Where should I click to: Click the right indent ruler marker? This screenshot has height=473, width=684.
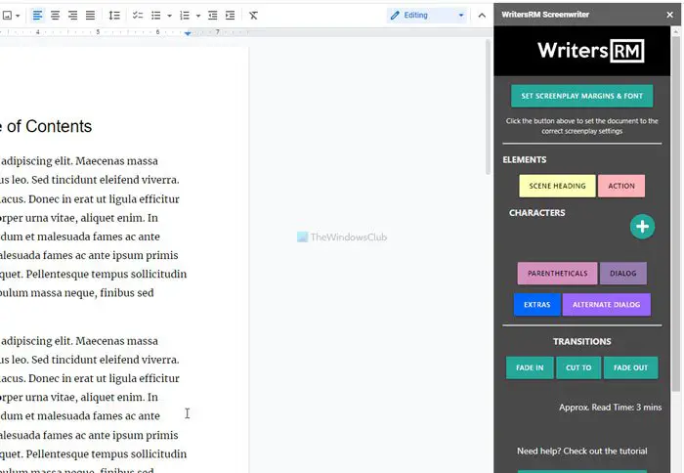coord(188,32)
